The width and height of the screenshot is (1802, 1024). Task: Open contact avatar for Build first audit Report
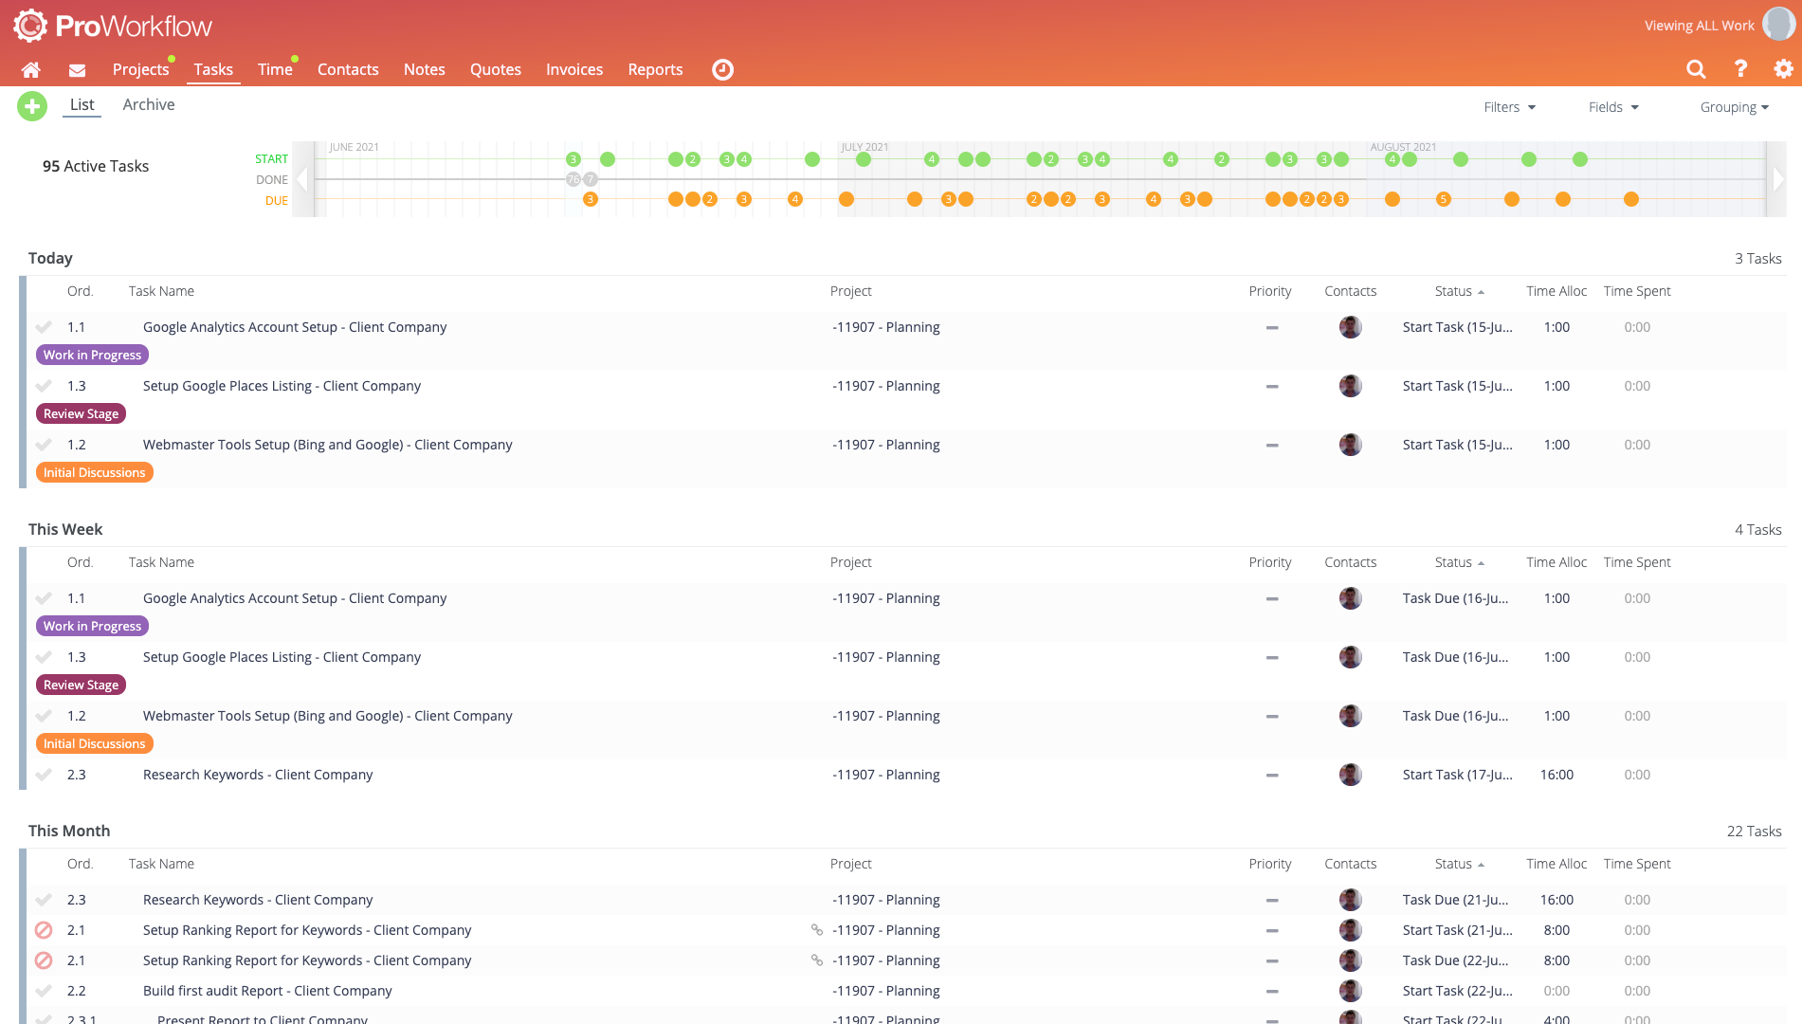[1351, 991]
